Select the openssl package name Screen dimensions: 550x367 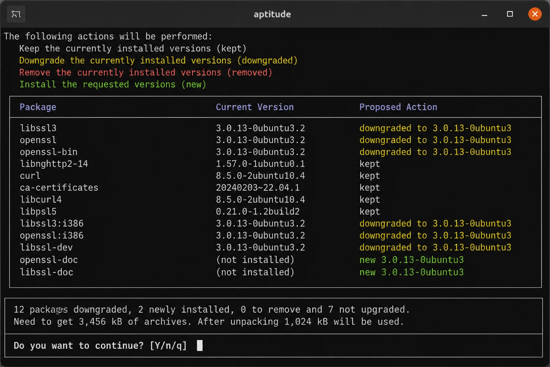38,140
